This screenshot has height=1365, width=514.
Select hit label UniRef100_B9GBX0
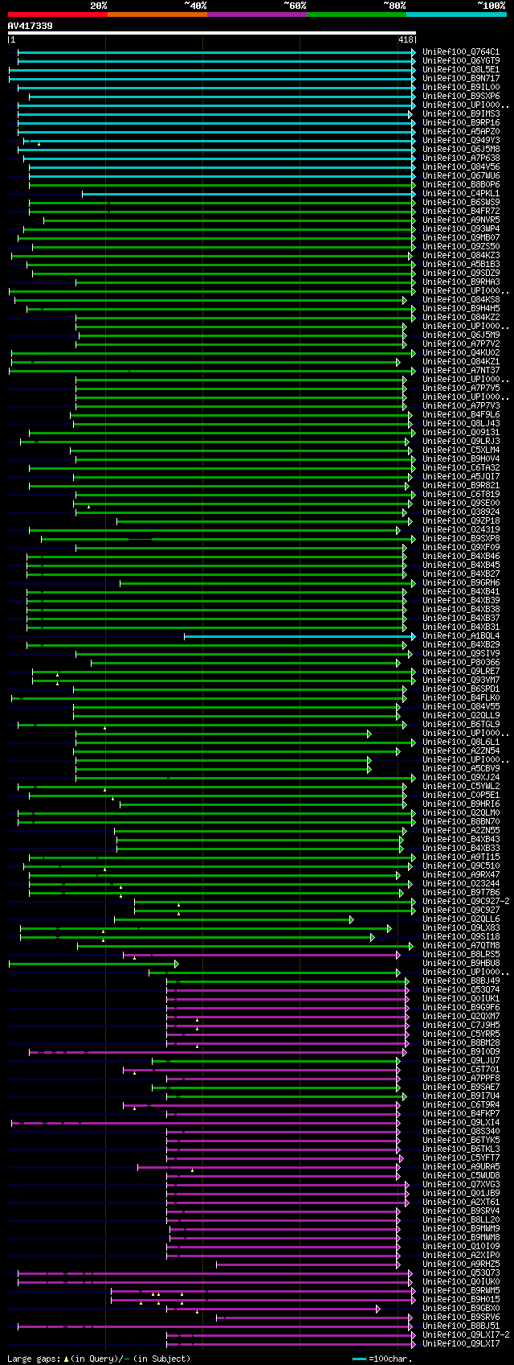(461, 1308)
